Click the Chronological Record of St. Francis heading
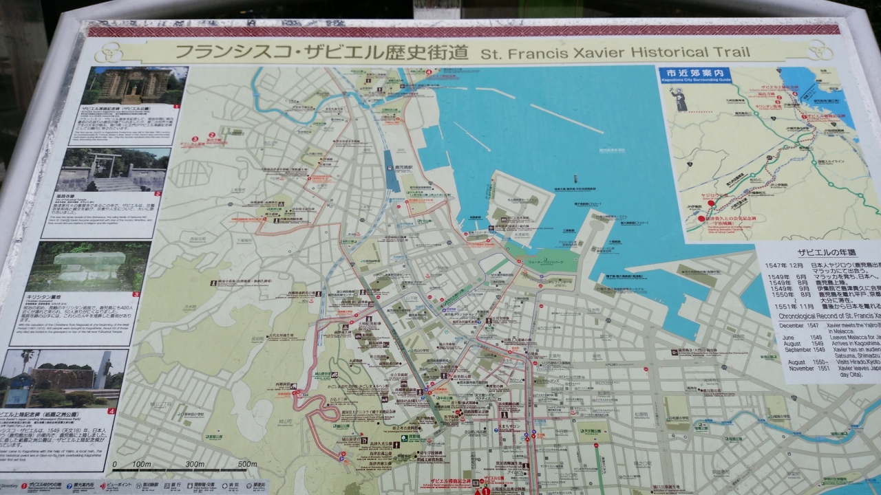This screenshot has width=881, height=495. (826, 316)
